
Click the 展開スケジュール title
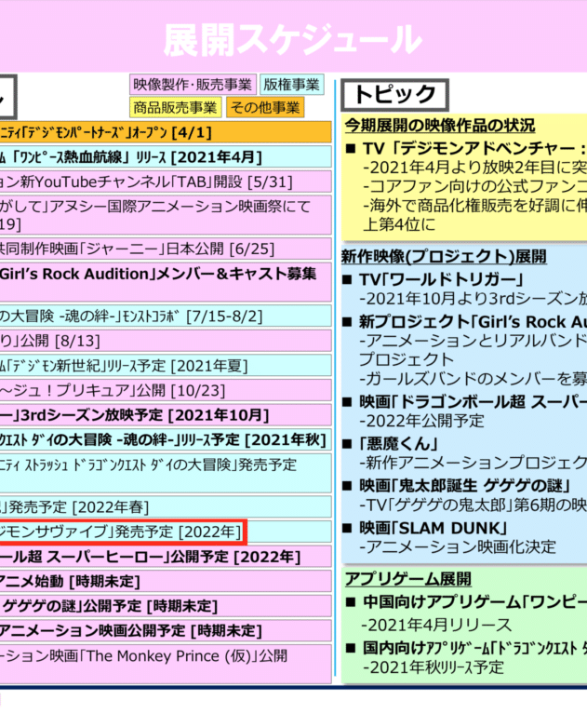pyautogui.click(x=293, y=40)
